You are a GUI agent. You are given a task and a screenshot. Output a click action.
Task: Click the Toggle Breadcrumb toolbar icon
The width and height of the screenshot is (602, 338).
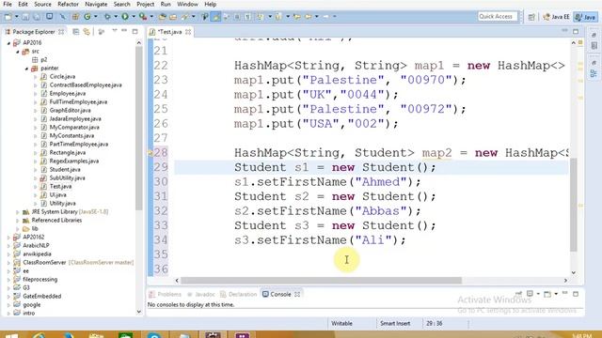[205, 17]
